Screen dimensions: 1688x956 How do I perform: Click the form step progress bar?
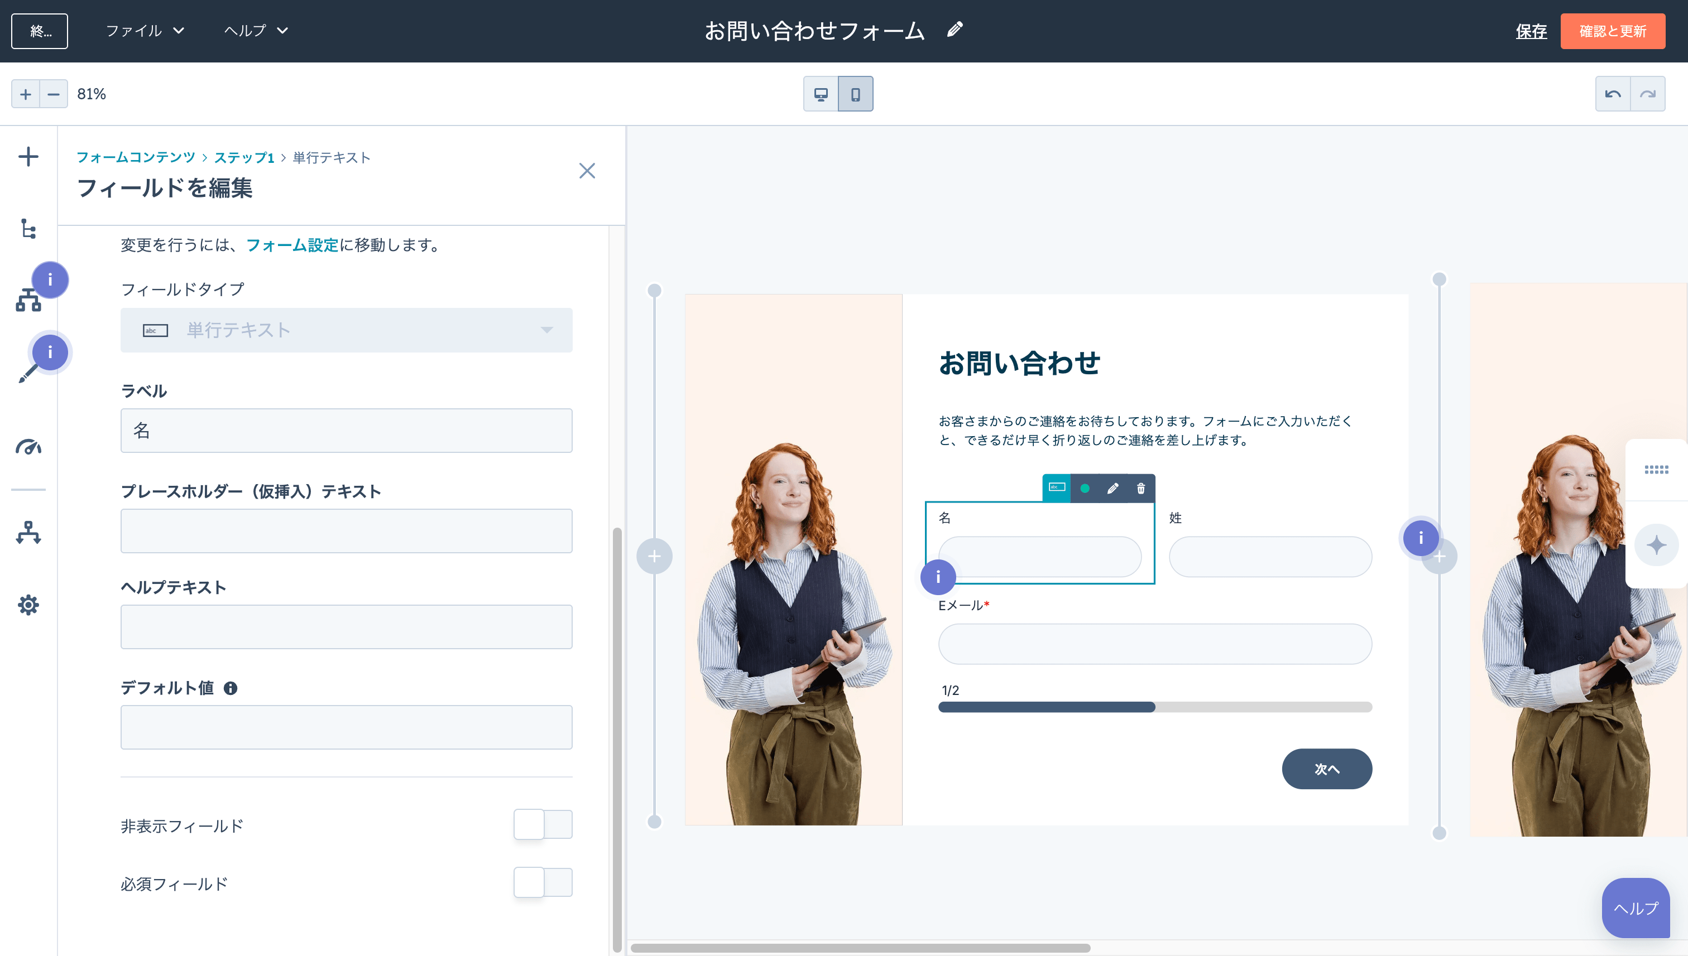pos(1154,707)
